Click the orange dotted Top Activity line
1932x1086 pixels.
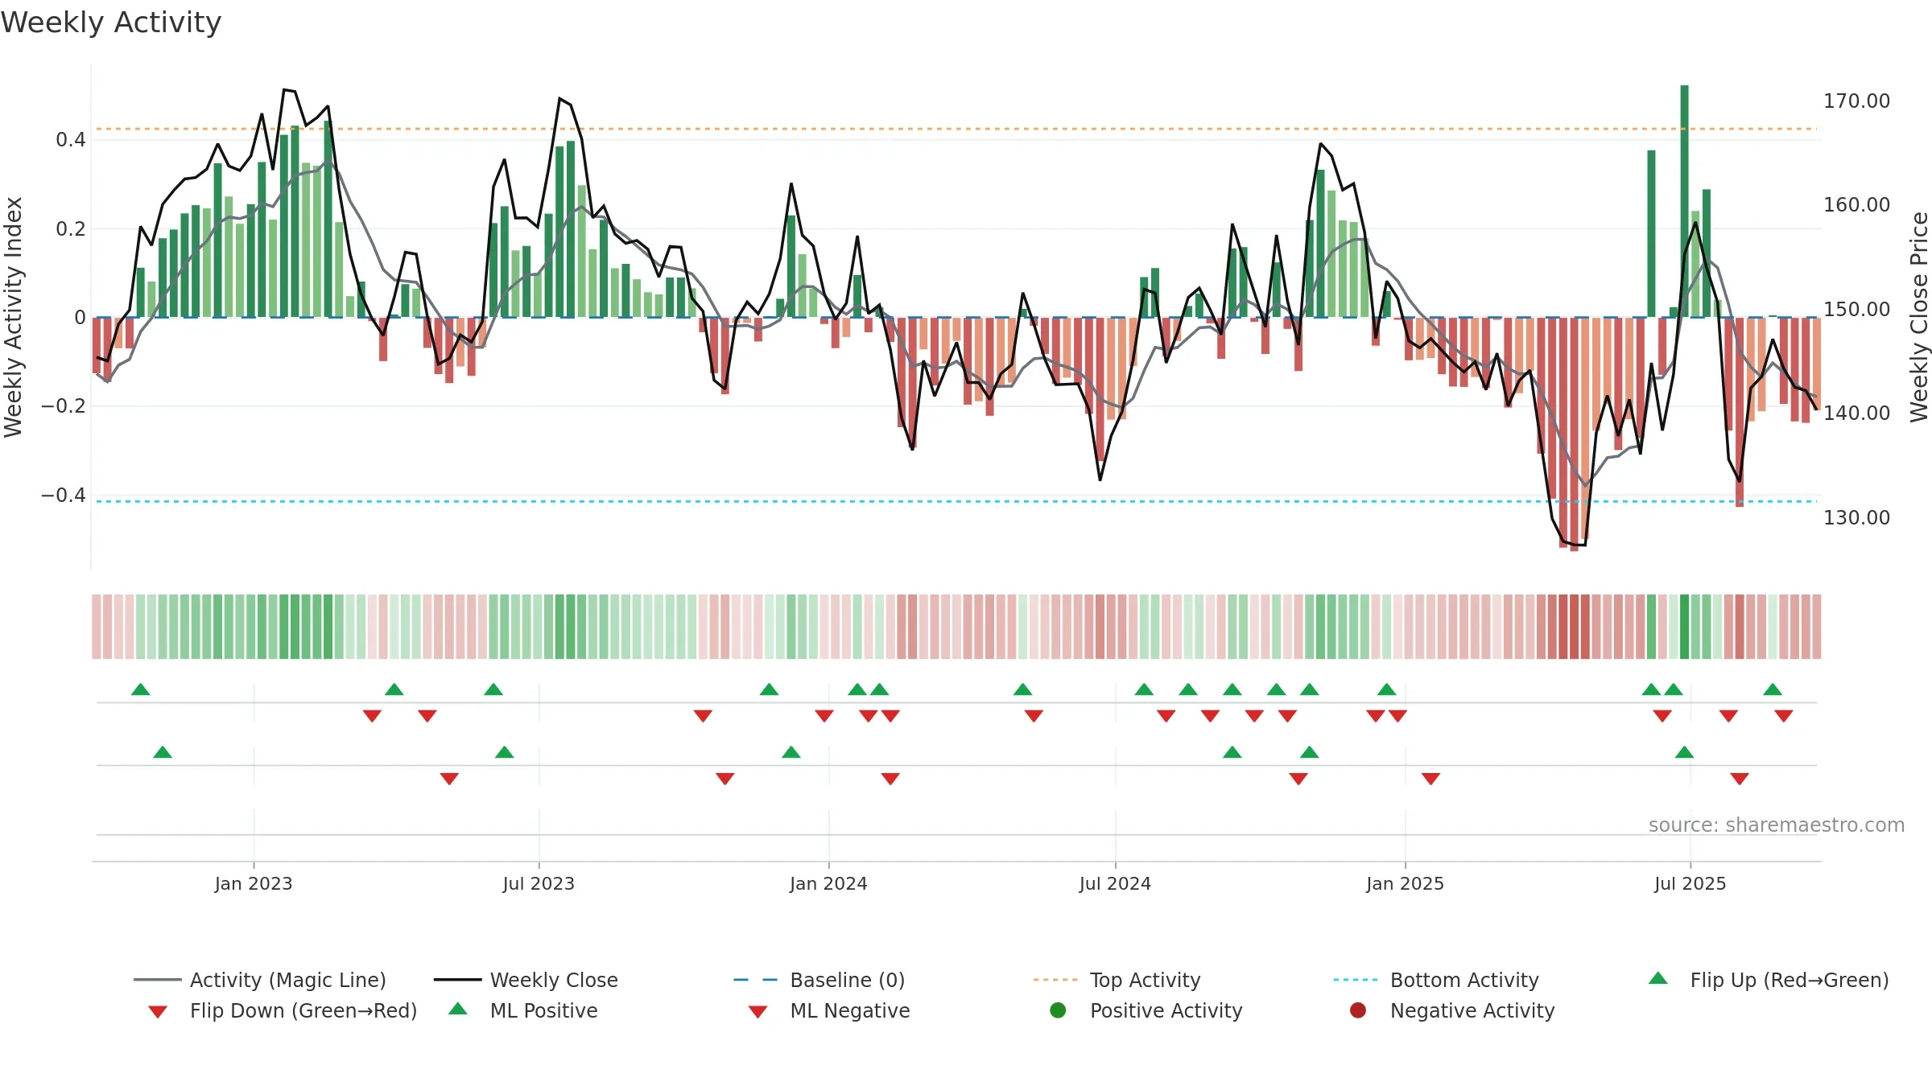click(x=956, y=129)
